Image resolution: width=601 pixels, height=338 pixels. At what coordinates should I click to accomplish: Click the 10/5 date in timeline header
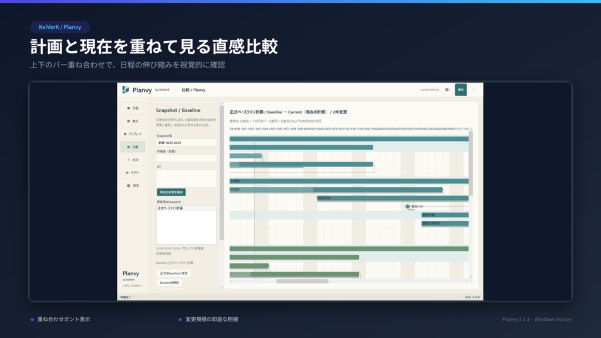coord(272,129)
